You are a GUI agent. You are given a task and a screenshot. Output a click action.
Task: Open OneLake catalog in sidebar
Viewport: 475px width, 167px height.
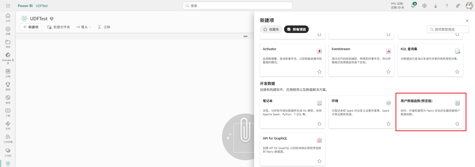click(8, 58)
